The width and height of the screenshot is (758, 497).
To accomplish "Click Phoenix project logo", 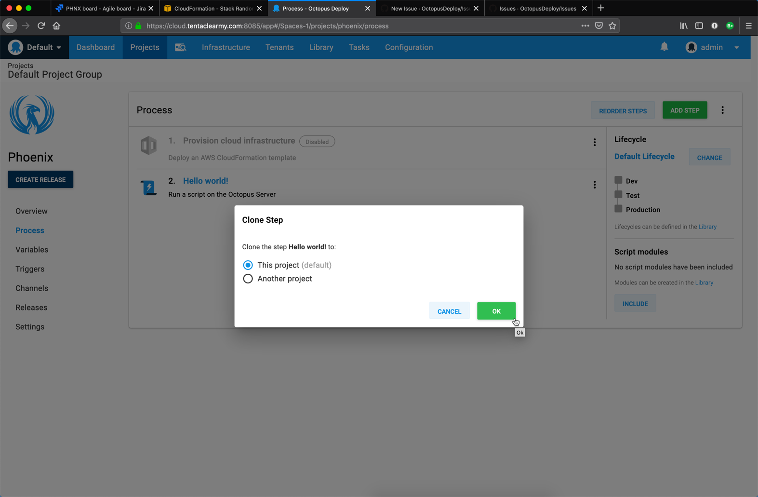I will (x=32, y=115).
